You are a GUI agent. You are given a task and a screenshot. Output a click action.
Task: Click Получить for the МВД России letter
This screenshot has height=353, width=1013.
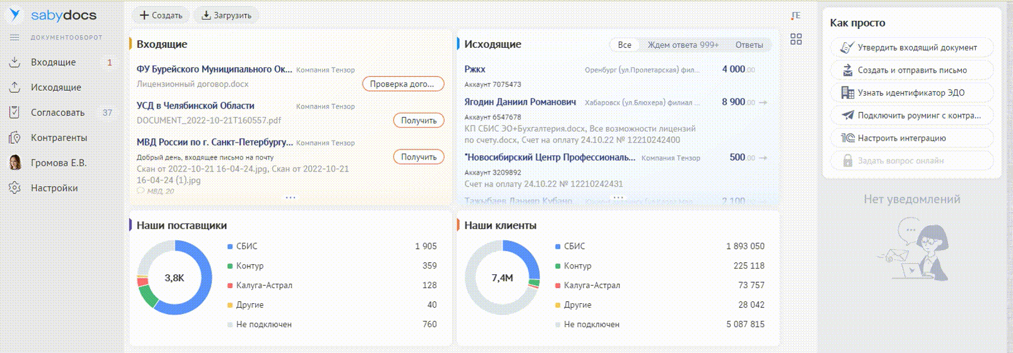coord(419,157)
